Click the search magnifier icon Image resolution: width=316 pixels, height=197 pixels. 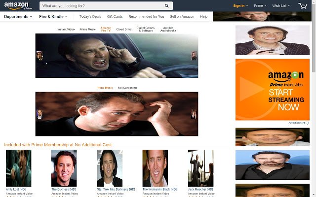point(167,6)
